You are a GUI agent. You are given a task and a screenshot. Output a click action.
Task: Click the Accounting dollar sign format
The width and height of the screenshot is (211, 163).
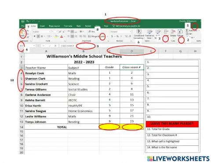[x=112, y=36]
